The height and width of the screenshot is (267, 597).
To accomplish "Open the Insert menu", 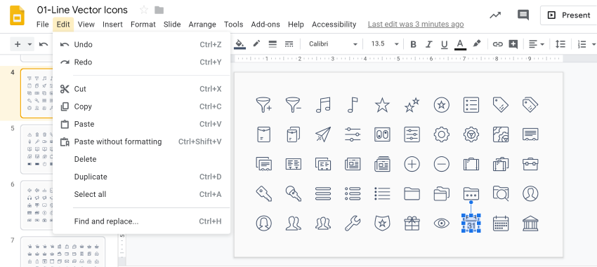I will (112, 25).
